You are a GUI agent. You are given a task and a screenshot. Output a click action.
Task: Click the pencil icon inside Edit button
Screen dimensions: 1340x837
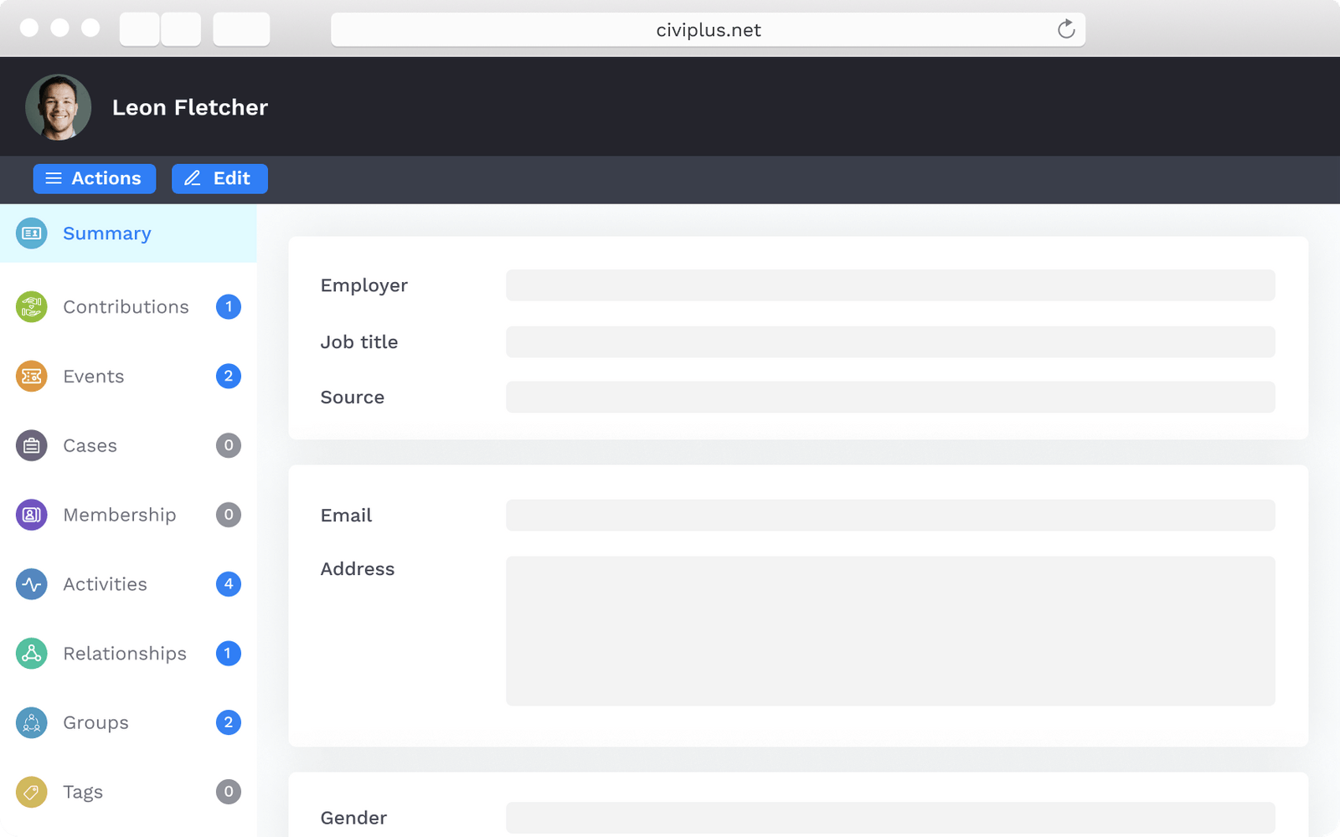(192, 178)
